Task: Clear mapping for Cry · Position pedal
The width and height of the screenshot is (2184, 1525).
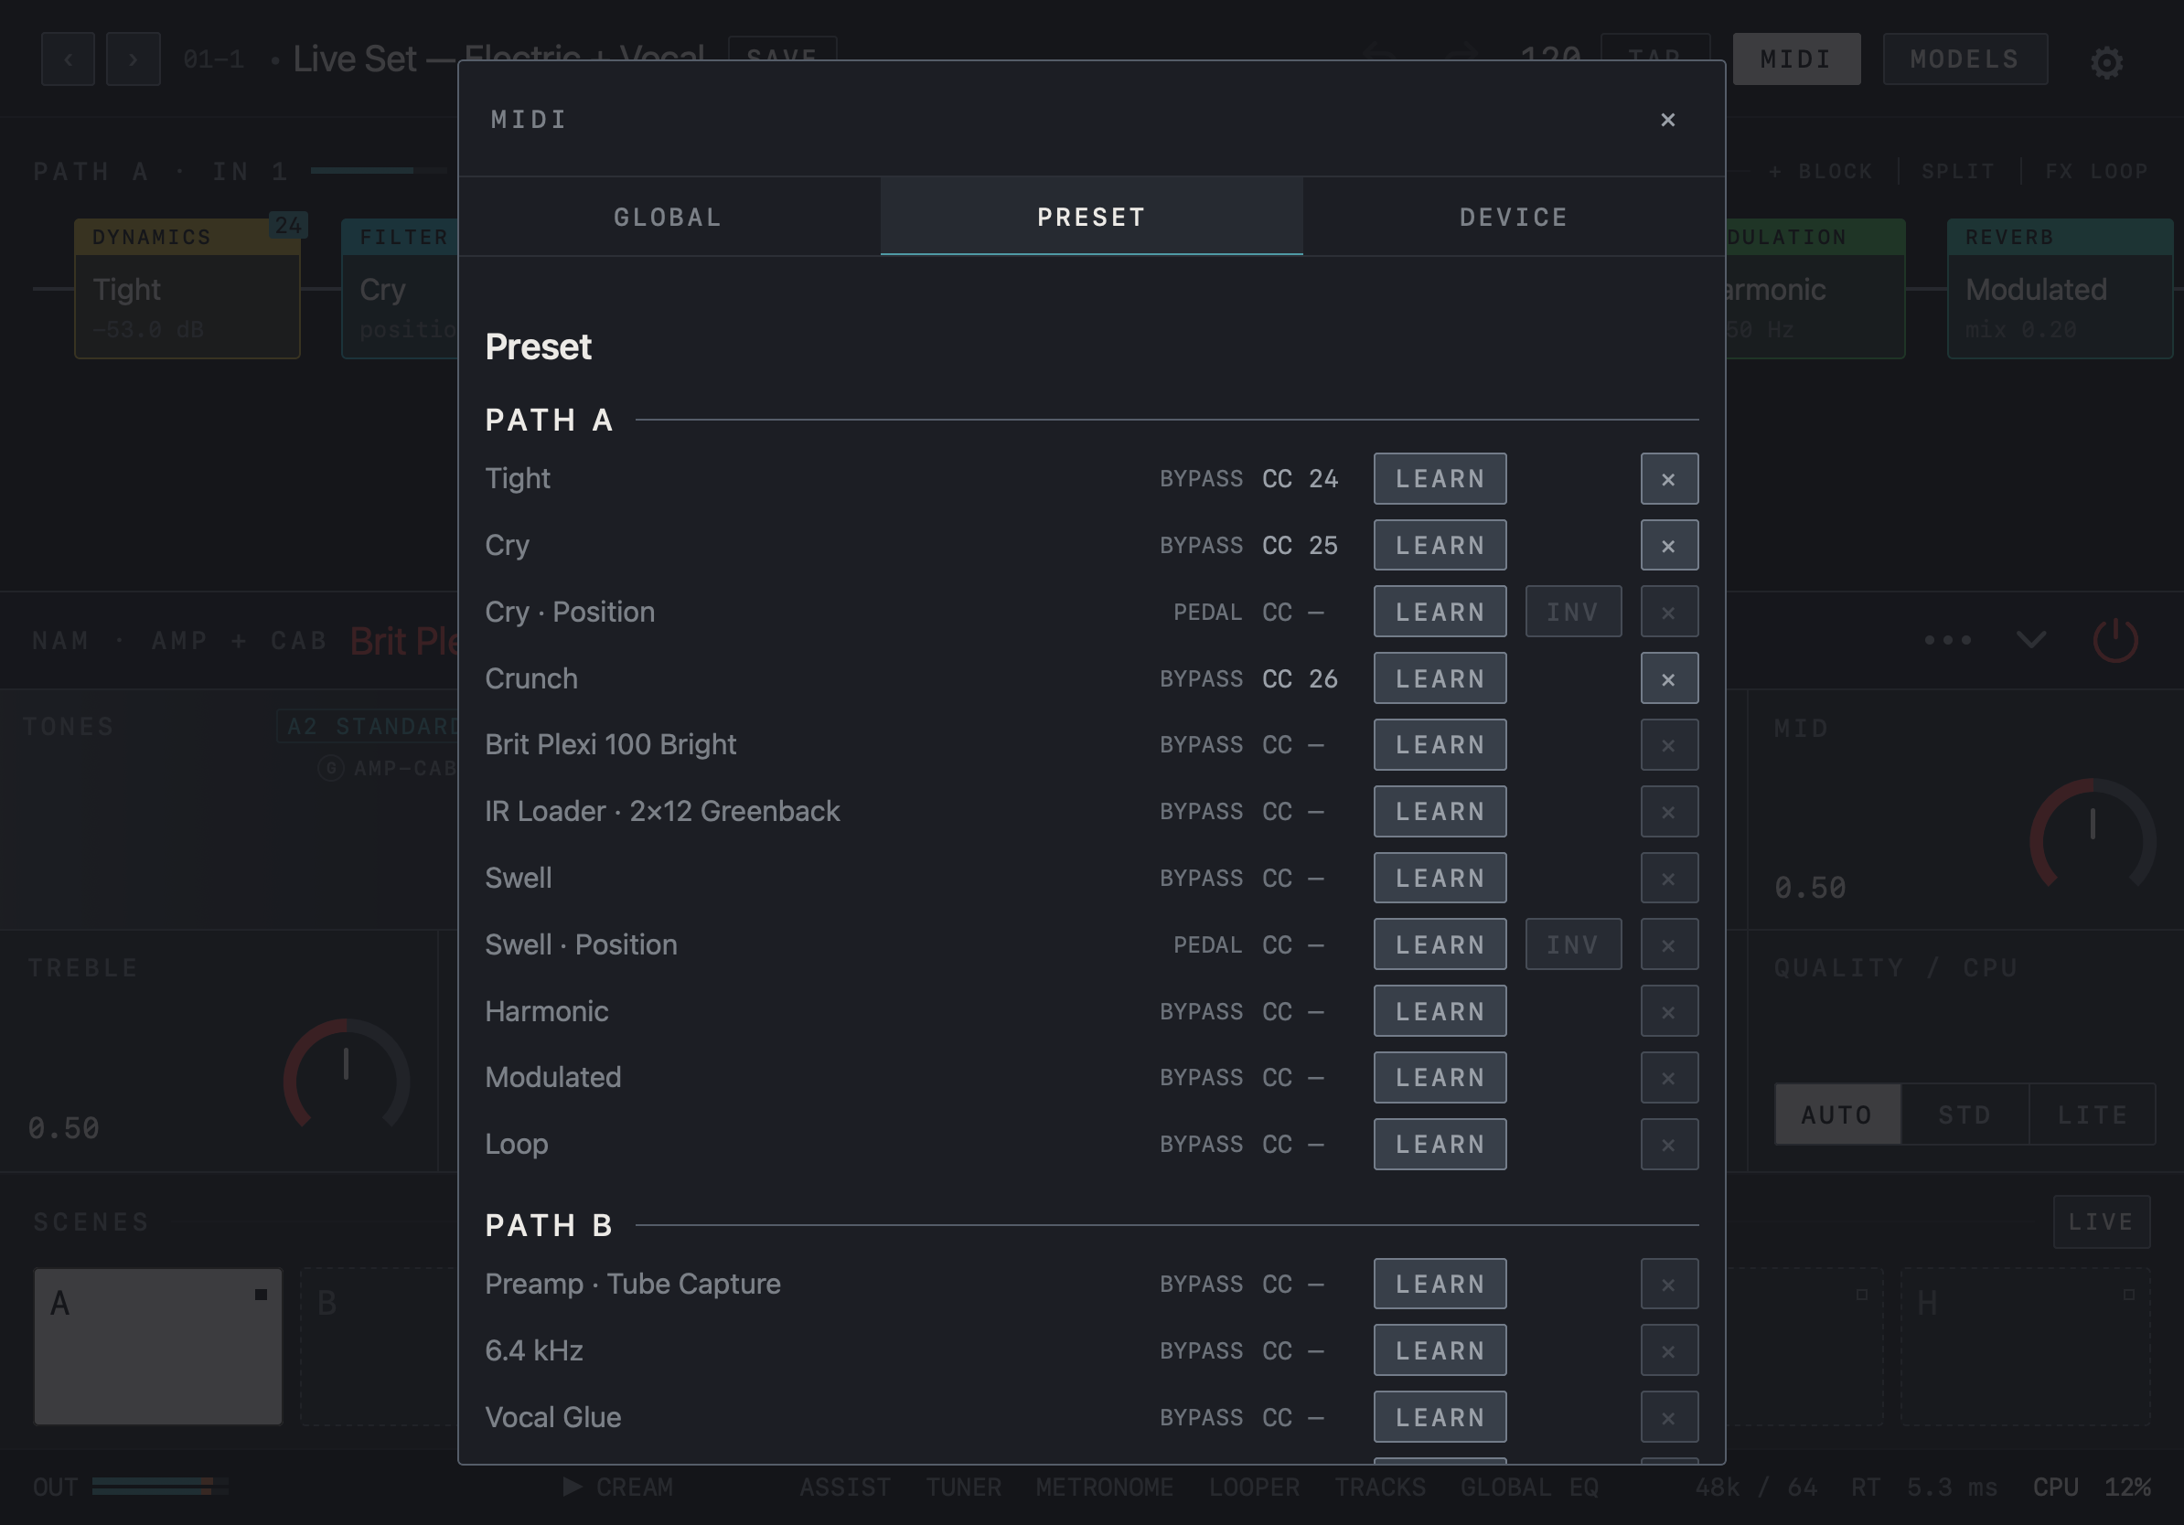Action: point(1668,613)
